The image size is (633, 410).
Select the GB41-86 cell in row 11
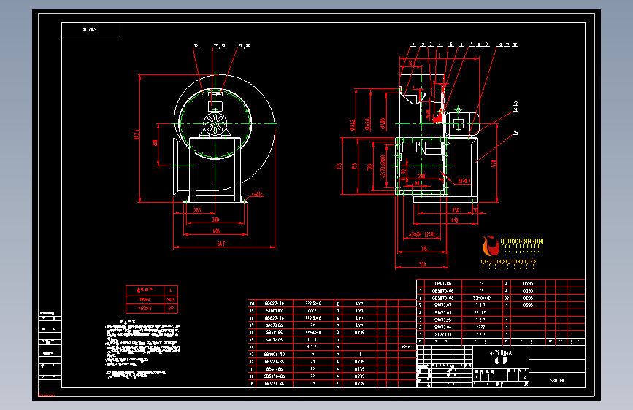click(275, 369)
